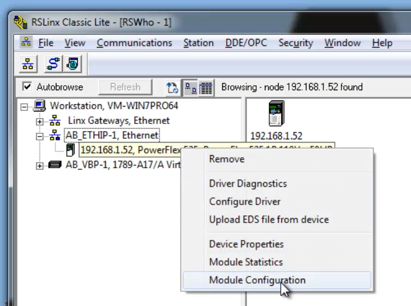The height and width of the screenshot is (306, 411).
Task: Click the AB_ETHIP-1 network icon
Action: pyautogui.click(x=55, y=136)
